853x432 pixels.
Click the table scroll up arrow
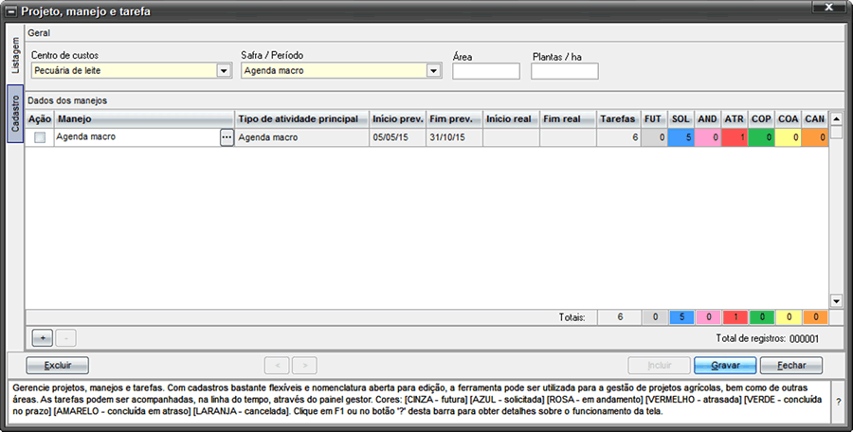click(836, 119)
